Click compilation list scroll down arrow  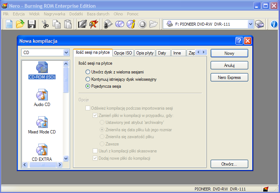click(66, 159)
